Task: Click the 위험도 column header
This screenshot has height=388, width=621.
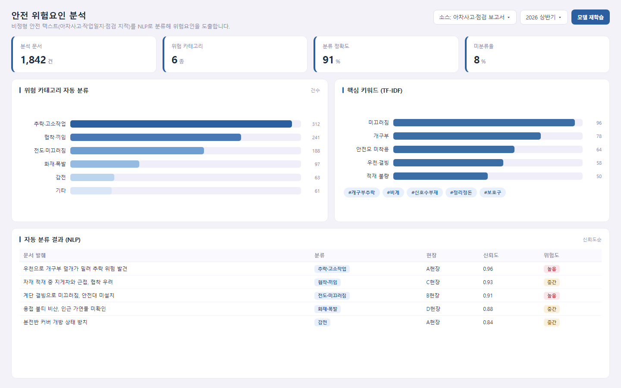Action: pos(552,256)
